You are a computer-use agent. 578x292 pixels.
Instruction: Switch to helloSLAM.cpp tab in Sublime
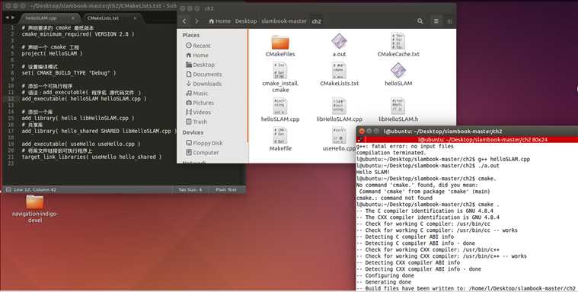tap(41, 18)
